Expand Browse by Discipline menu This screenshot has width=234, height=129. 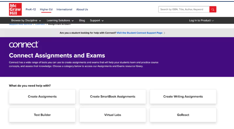[x=26, y=20]
